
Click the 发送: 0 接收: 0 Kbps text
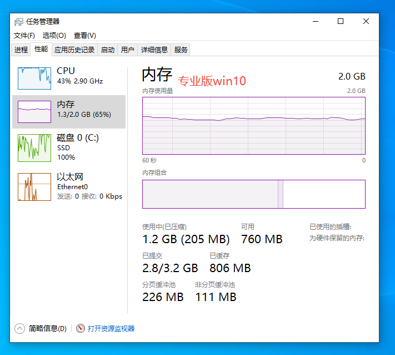click(89, 196)
